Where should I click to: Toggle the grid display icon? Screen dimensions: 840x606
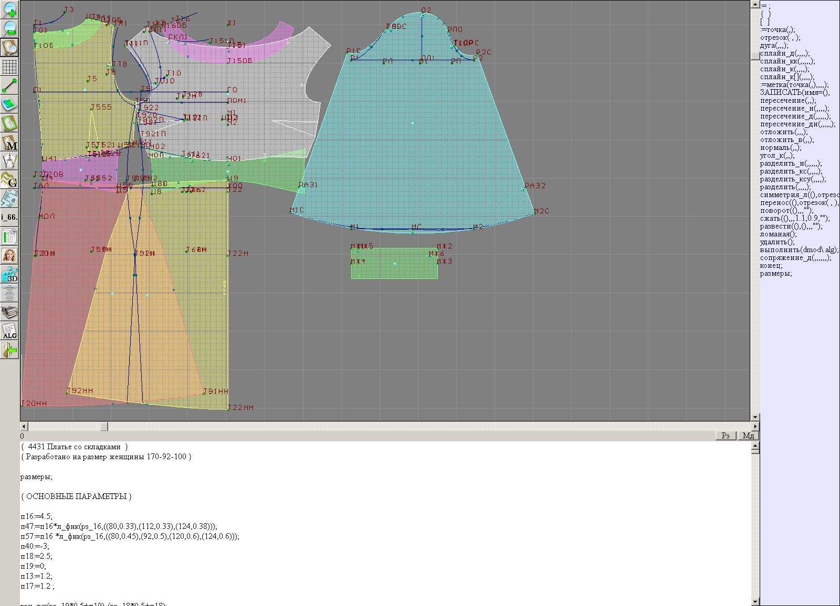(x=10, y=67)
